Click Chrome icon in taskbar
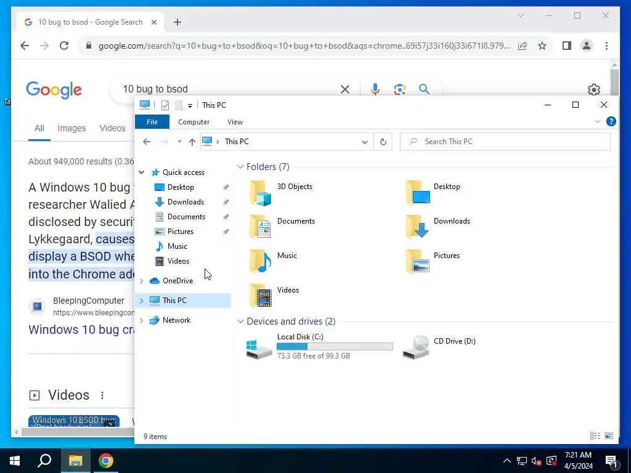Image resolution: width=631 pixels, height=473 pixels. pos(106,461)
